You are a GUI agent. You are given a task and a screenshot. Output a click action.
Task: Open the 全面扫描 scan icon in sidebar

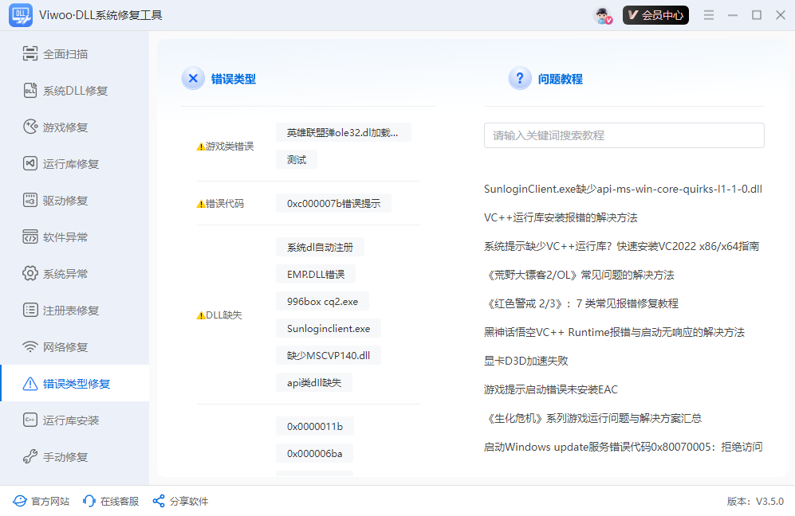[30, 53]
